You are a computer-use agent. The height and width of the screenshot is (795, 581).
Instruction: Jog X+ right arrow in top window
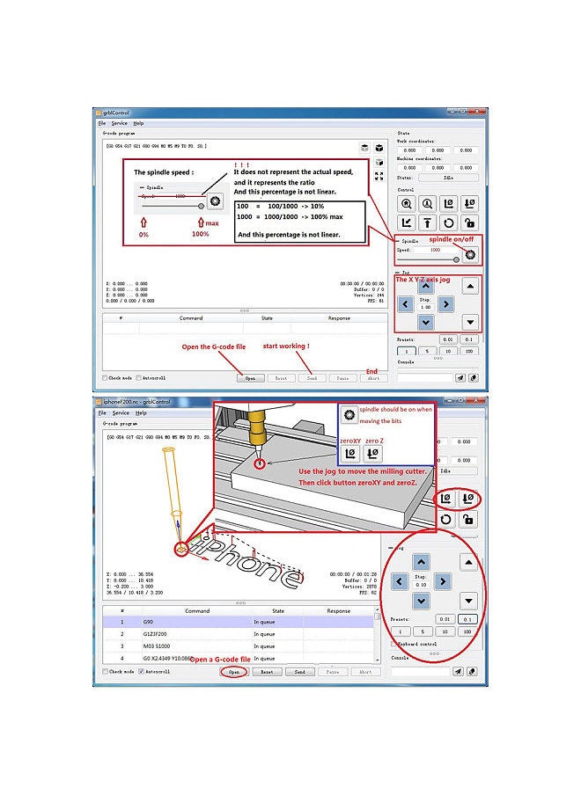pyautogui.click(x=445, y=304)
